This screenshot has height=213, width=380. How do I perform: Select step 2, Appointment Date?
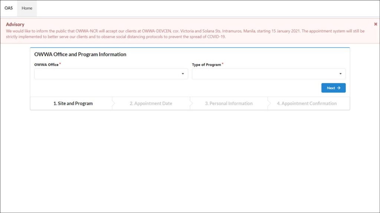click(151, 103)
